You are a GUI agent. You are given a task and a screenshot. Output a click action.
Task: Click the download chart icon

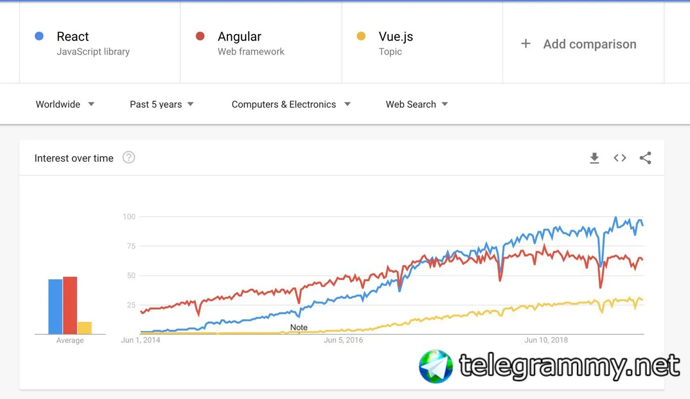tap(594, 158)
